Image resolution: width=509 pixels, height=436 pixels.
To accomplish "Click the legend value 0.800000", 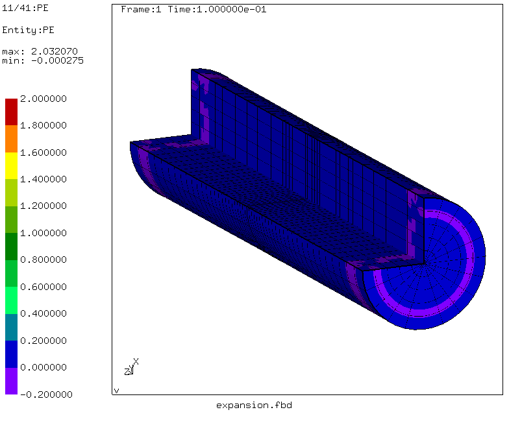I will 43,260.
